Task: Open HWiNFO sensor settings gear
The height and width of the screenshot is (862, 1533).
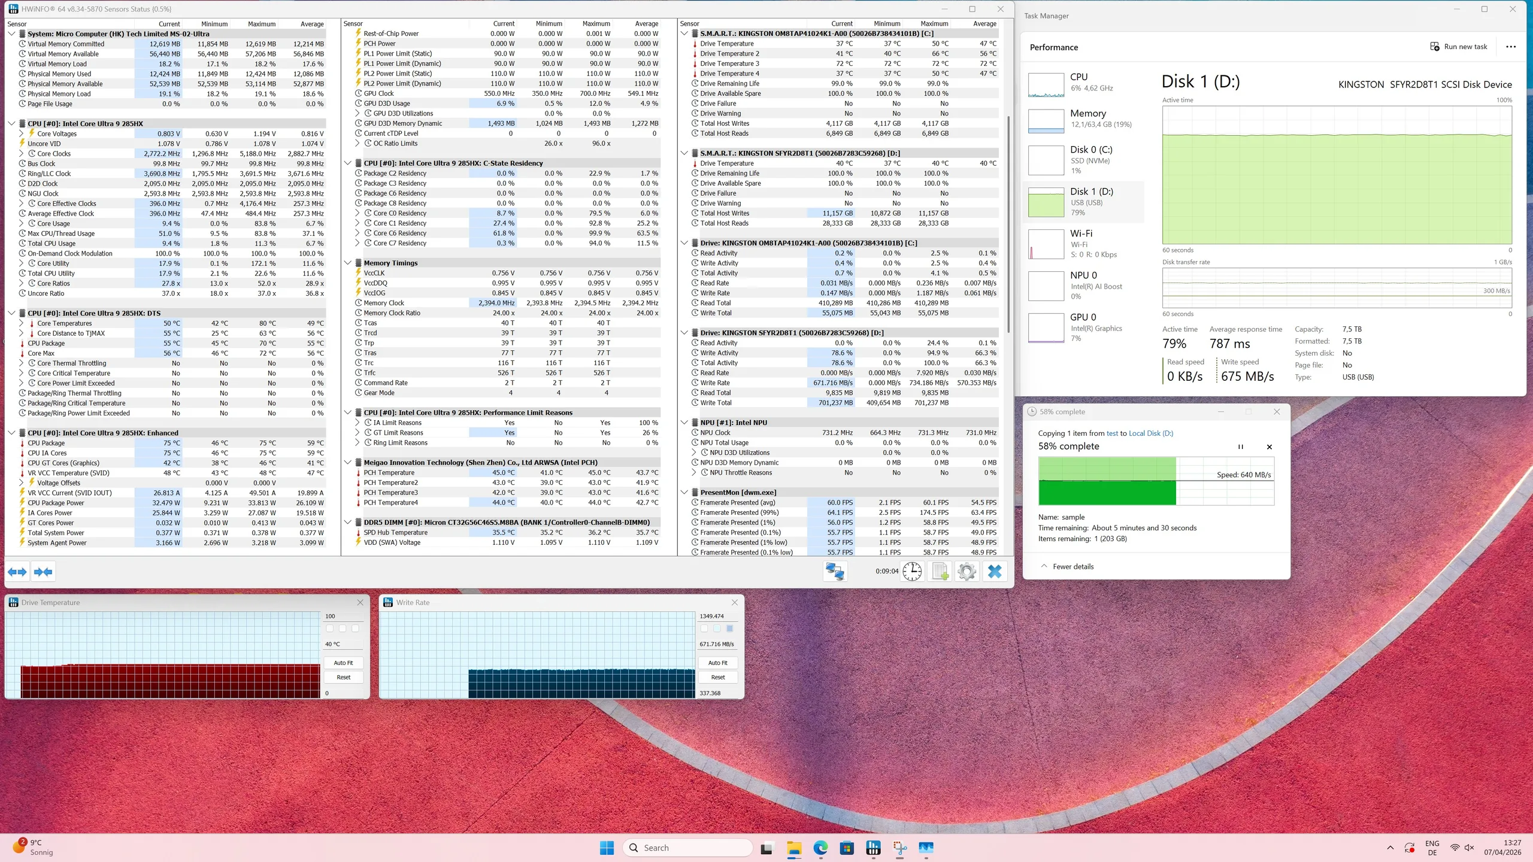Action: point(967,572)
